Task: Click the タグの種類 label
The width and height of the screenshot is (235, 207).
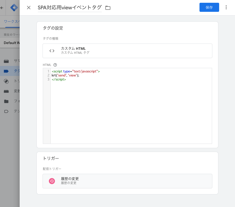Action: point(51,38)
